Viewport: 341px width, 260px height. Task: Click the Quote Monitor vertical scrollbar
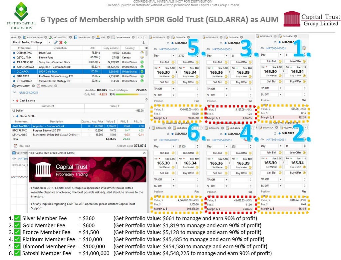coord(147,53)
